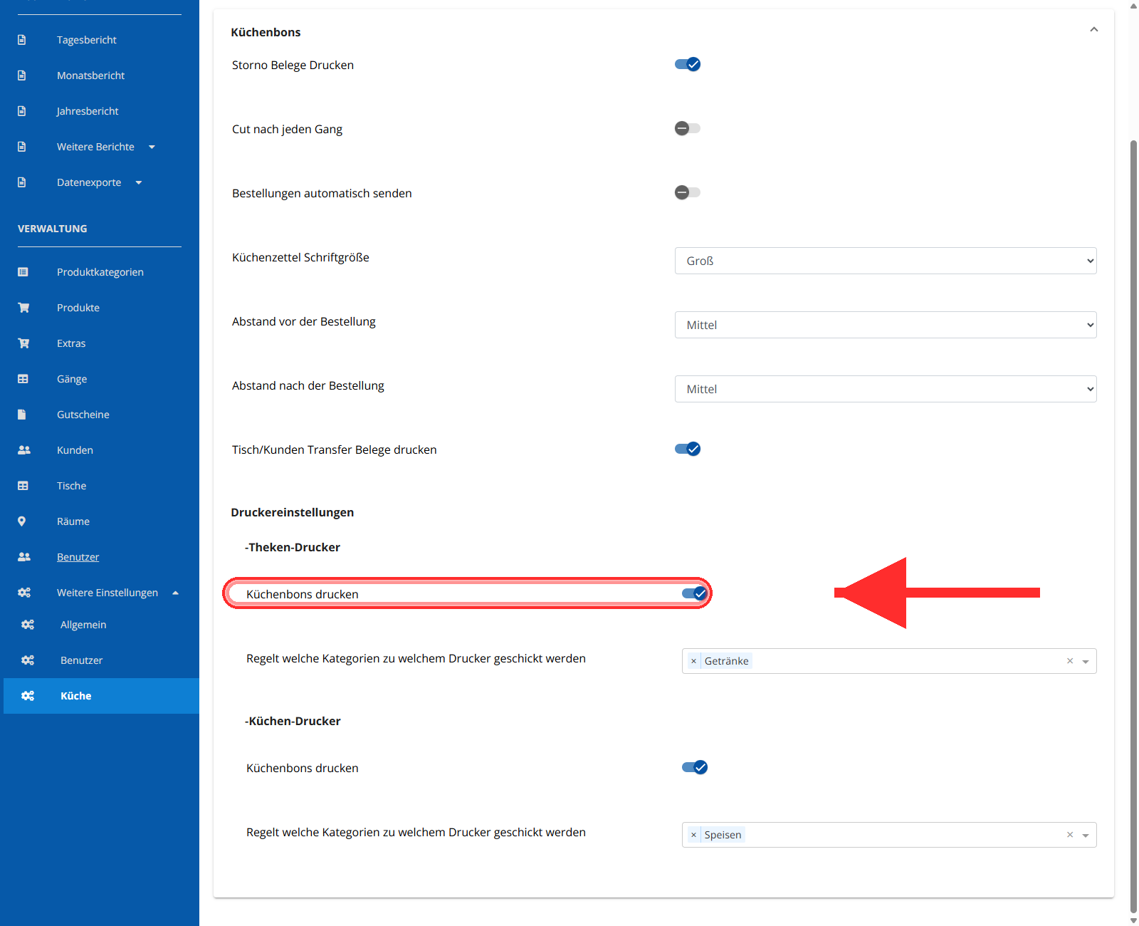The image size is (1139, 926).
Task: Disable Storno Belege Drucken toggle
Action: click(688, 64)
